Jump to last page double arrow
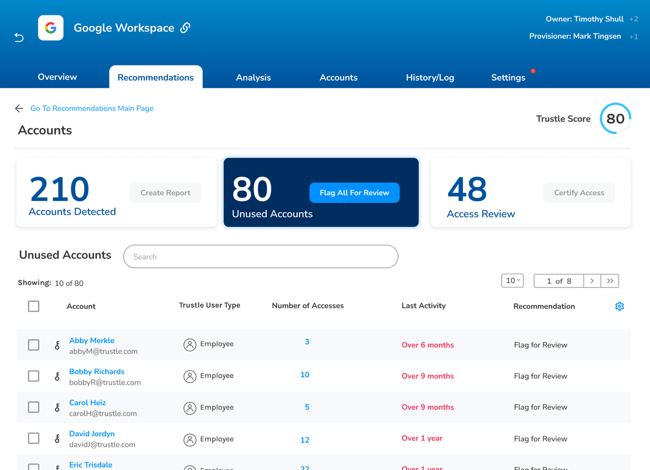Image resolution: width=650 pixels, height=470 pixels. [x=610, y=281]
